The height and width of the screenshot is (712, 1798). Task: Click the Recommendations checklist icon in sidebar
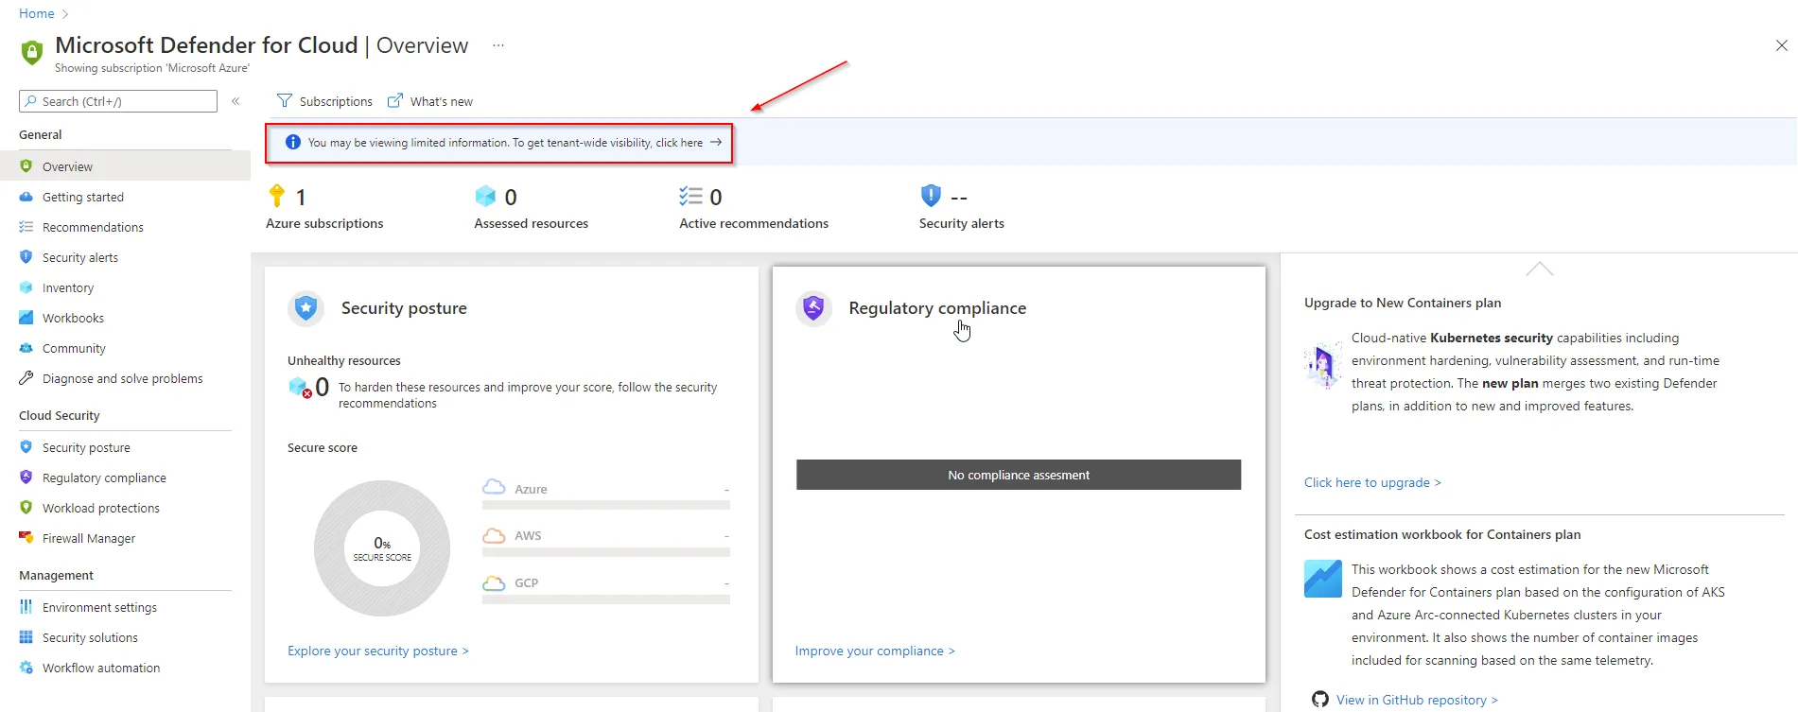click(26, 227)
